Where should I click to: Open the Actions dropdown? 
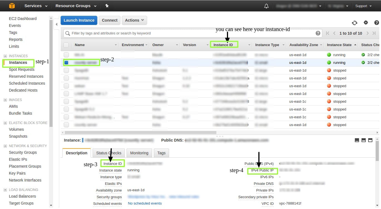(x=134, y=20)
